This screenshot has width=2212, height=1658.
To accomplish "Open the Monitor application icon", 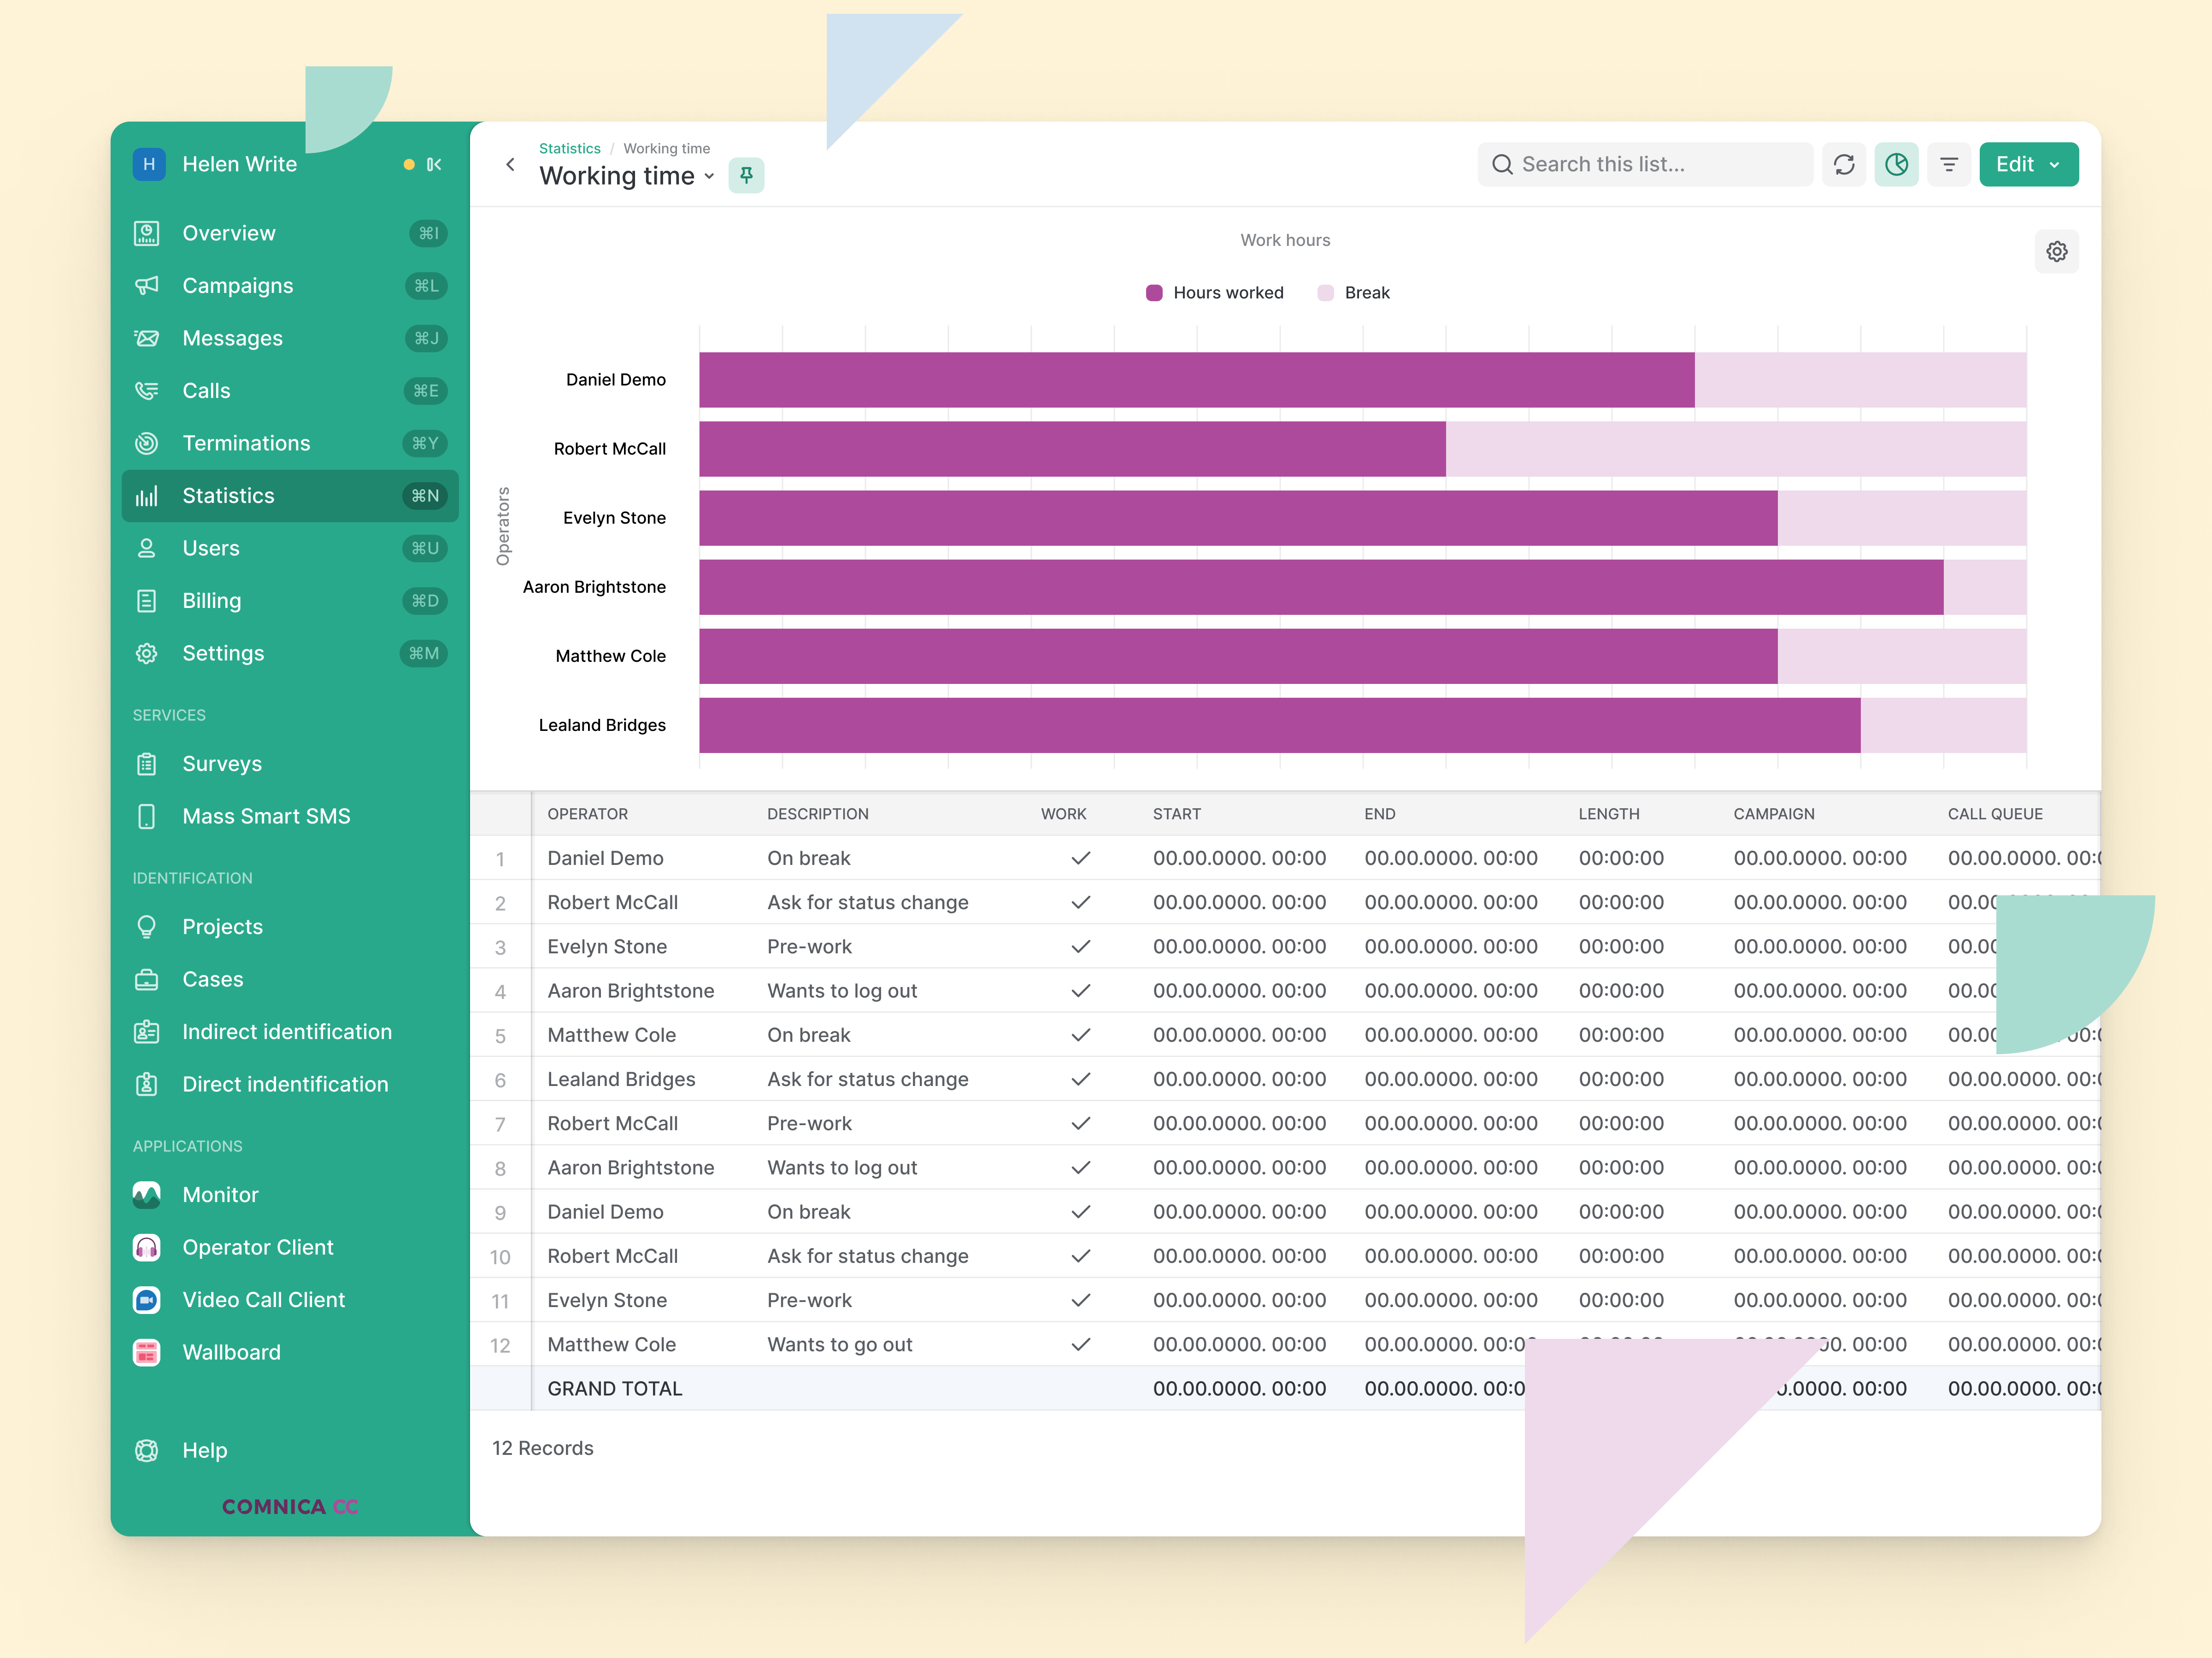I will point(147,1194).
